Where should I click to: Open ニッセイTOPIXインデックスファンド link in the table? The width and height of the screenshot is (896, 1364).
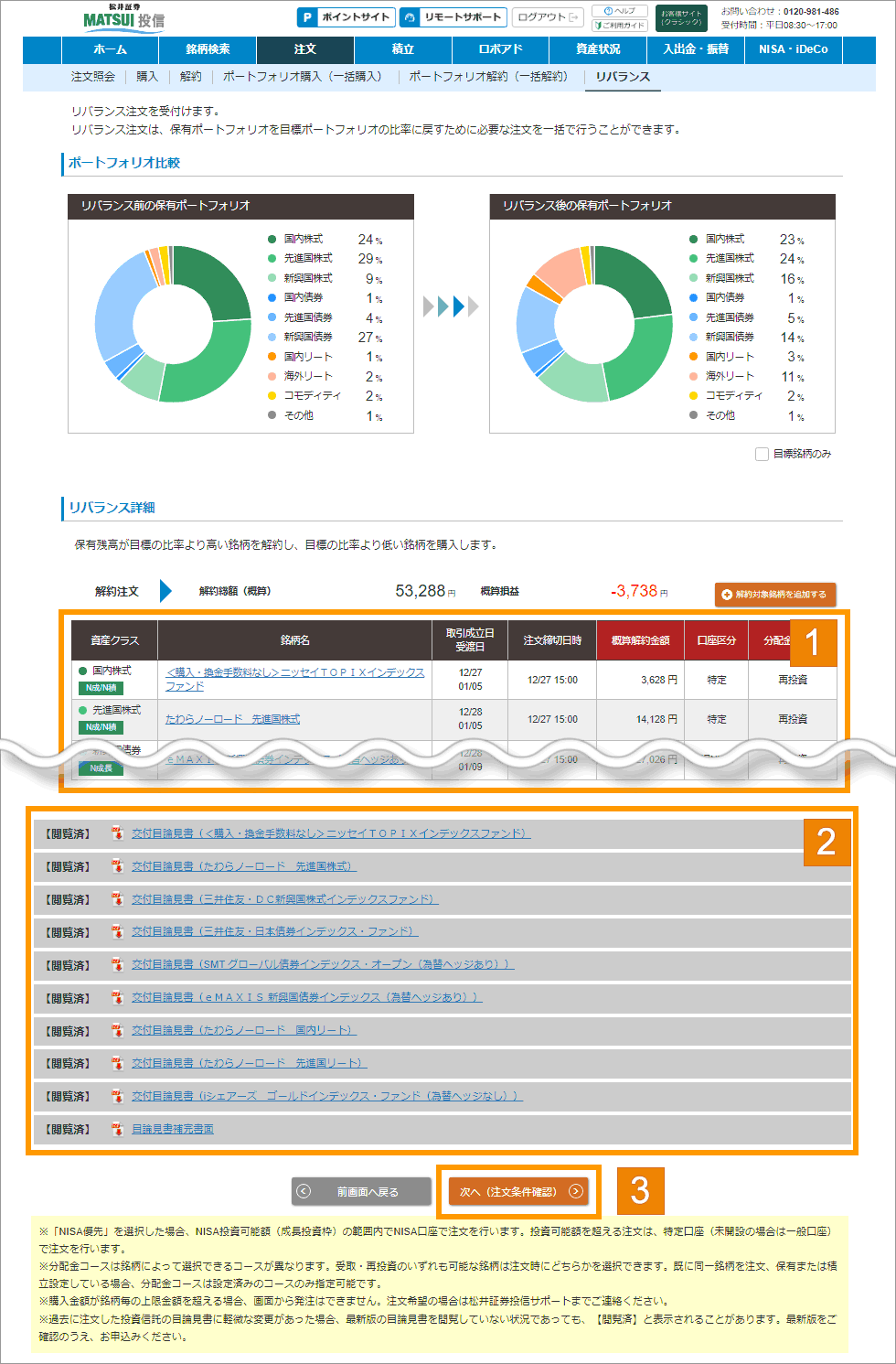294,679
